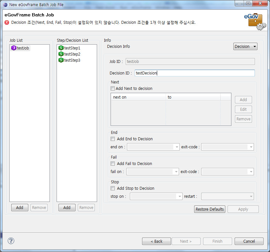Click the green S icon for testStep1
This screenshot has width=270, height=252.
[x=61, y=48]
